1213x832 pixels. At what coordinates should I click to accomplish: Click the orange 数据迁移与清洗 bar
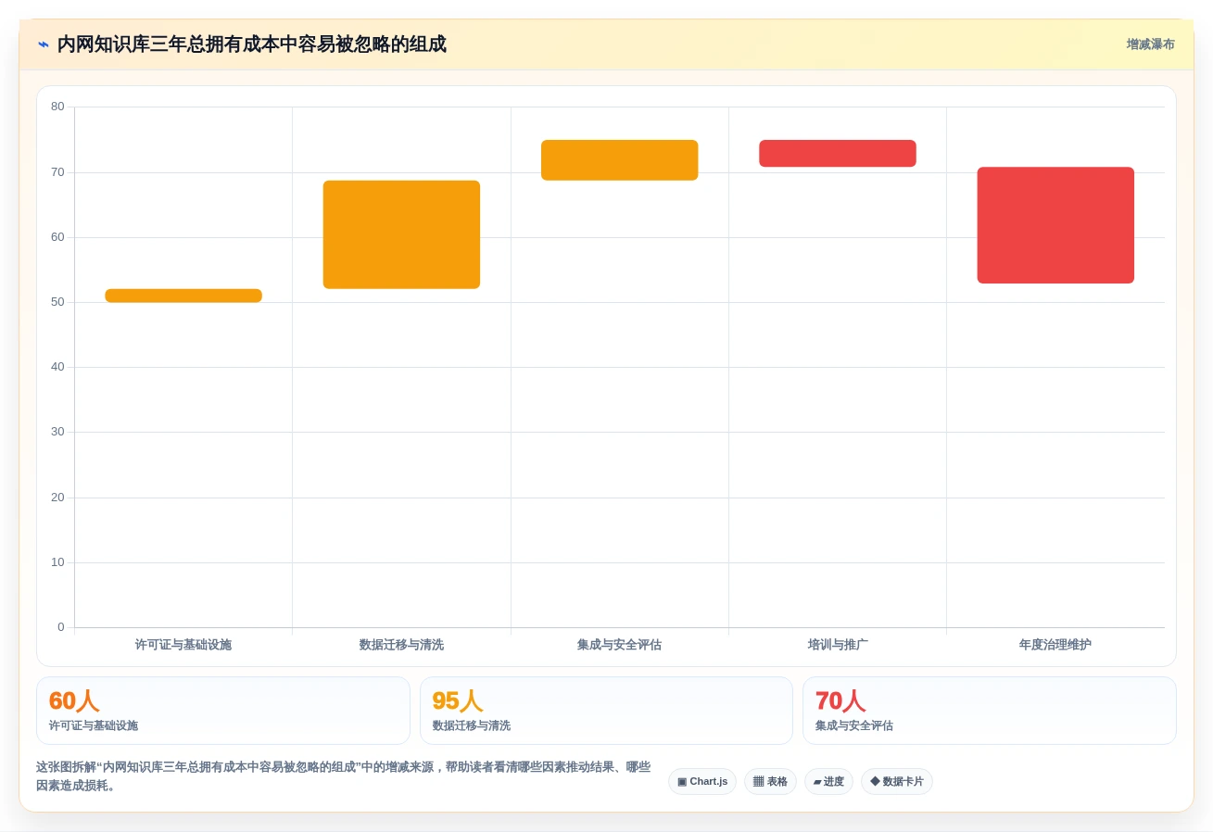click(401, 234)
